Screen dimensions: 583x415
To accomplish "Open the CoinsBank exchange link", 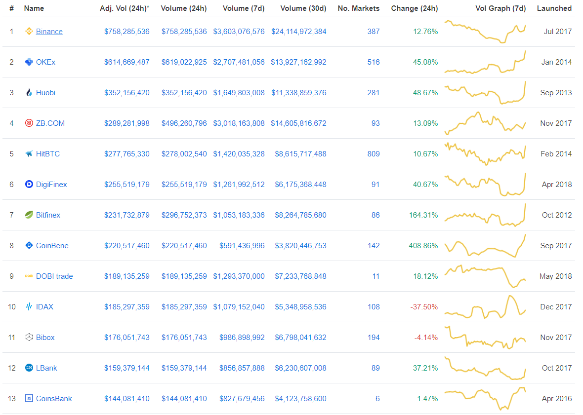I will click(54, 399).
